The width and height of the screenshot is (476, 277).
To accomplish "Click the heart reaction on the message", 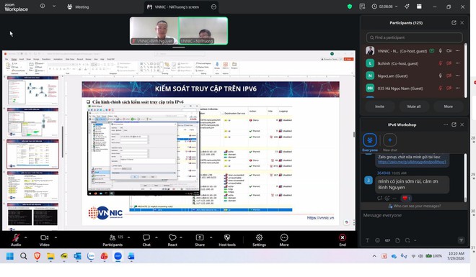I will [406, 199].
